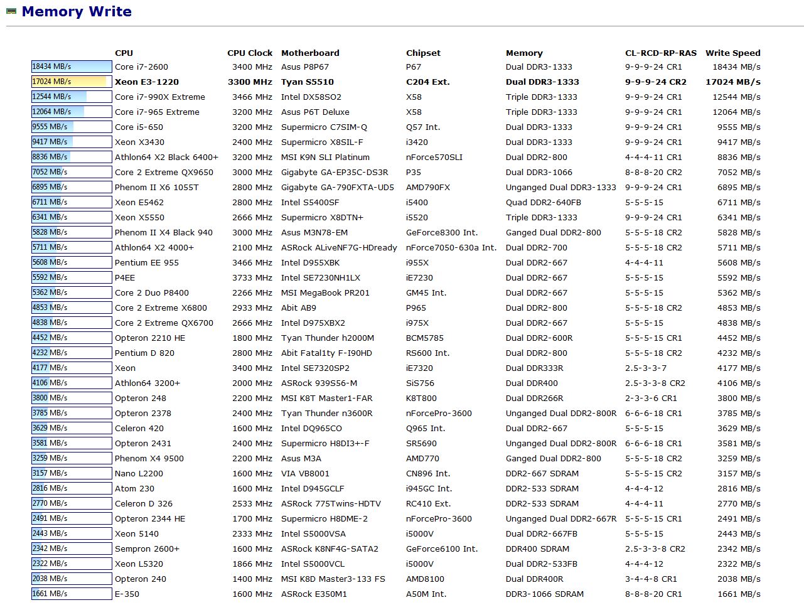Viewport: 804px width, 605px height.
Task: Click the Core i5-650 CPU name
Action: click(x=139, y=127)
